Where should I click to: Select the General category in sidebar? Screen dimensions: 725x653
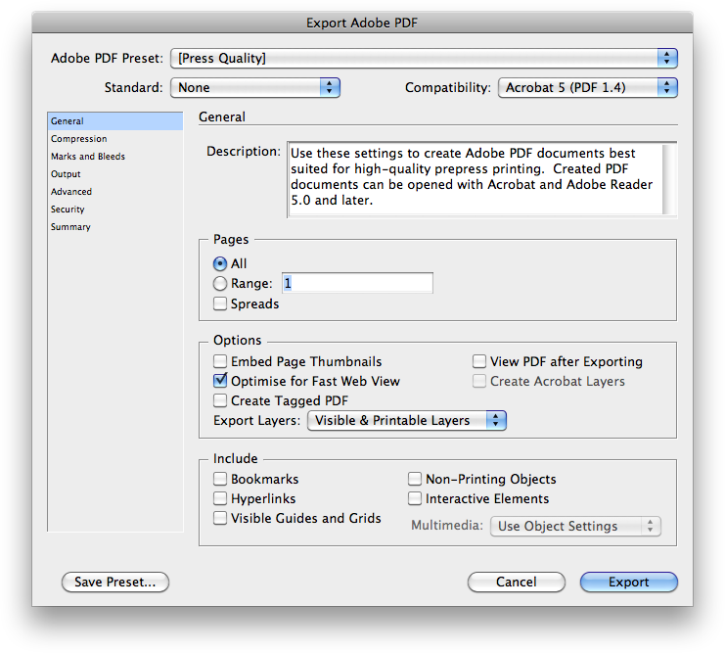click(x=115, y=121)
